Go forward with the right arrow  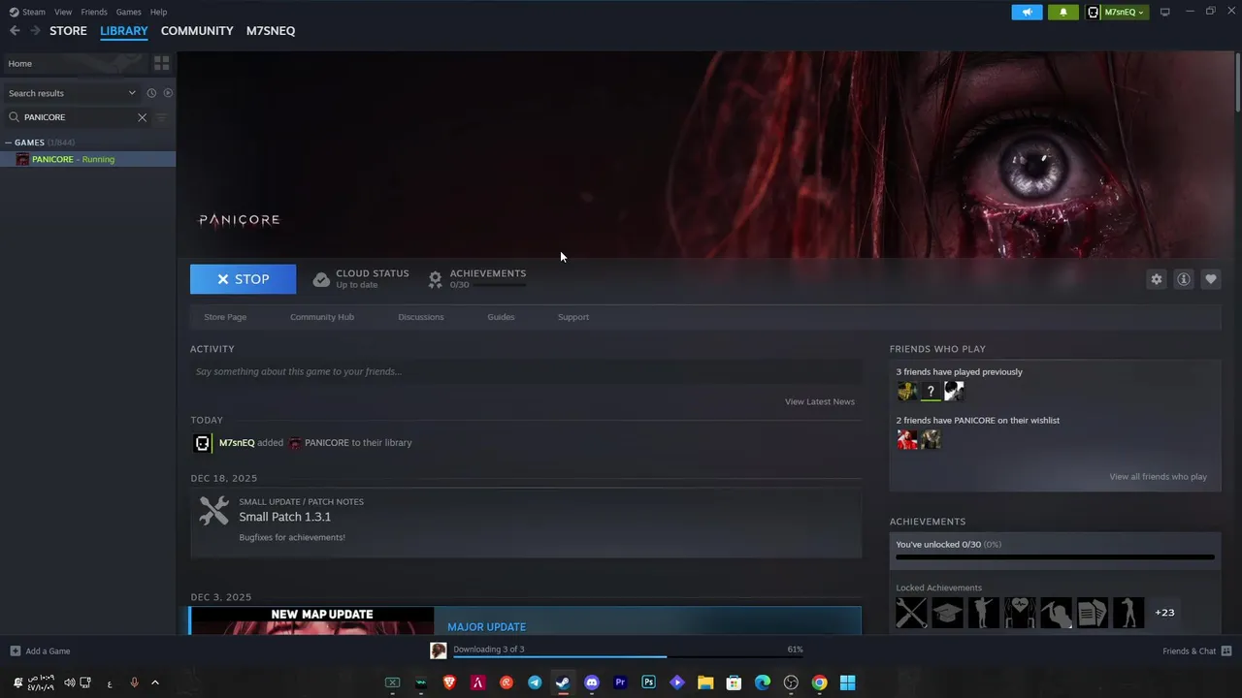(x=35, y=31)
